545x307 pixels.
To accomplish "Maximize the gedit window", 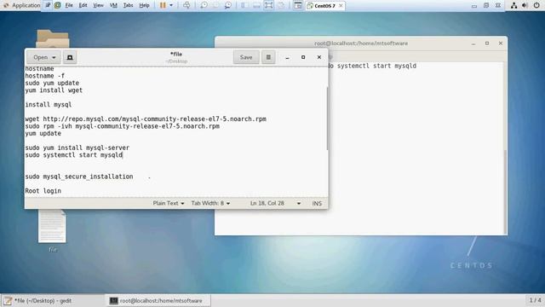I will [x=303, y=57].
